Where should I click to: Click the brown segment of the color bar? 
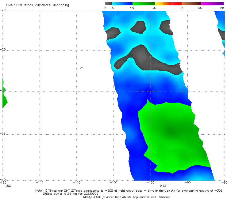191,4
